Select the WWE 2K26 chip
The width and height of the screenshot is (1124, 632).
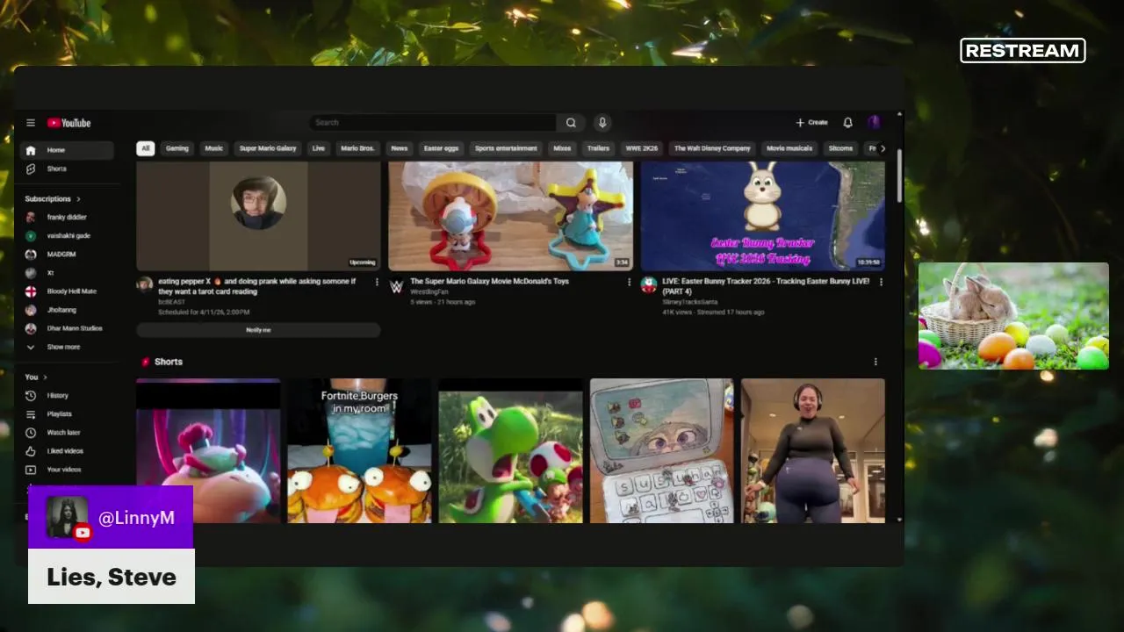[642, 148]
